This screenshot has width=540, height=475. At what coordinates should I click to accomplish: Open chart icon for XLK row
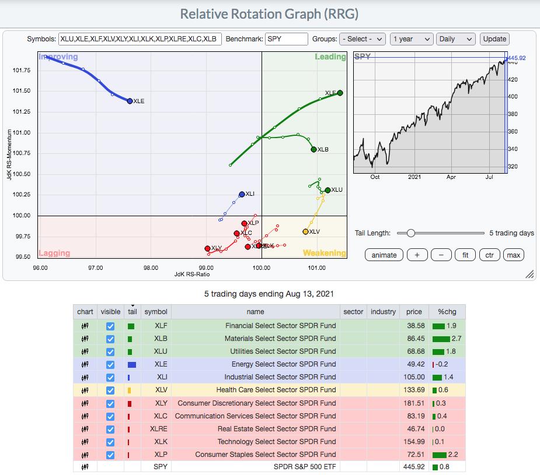(x=85, y=442)
